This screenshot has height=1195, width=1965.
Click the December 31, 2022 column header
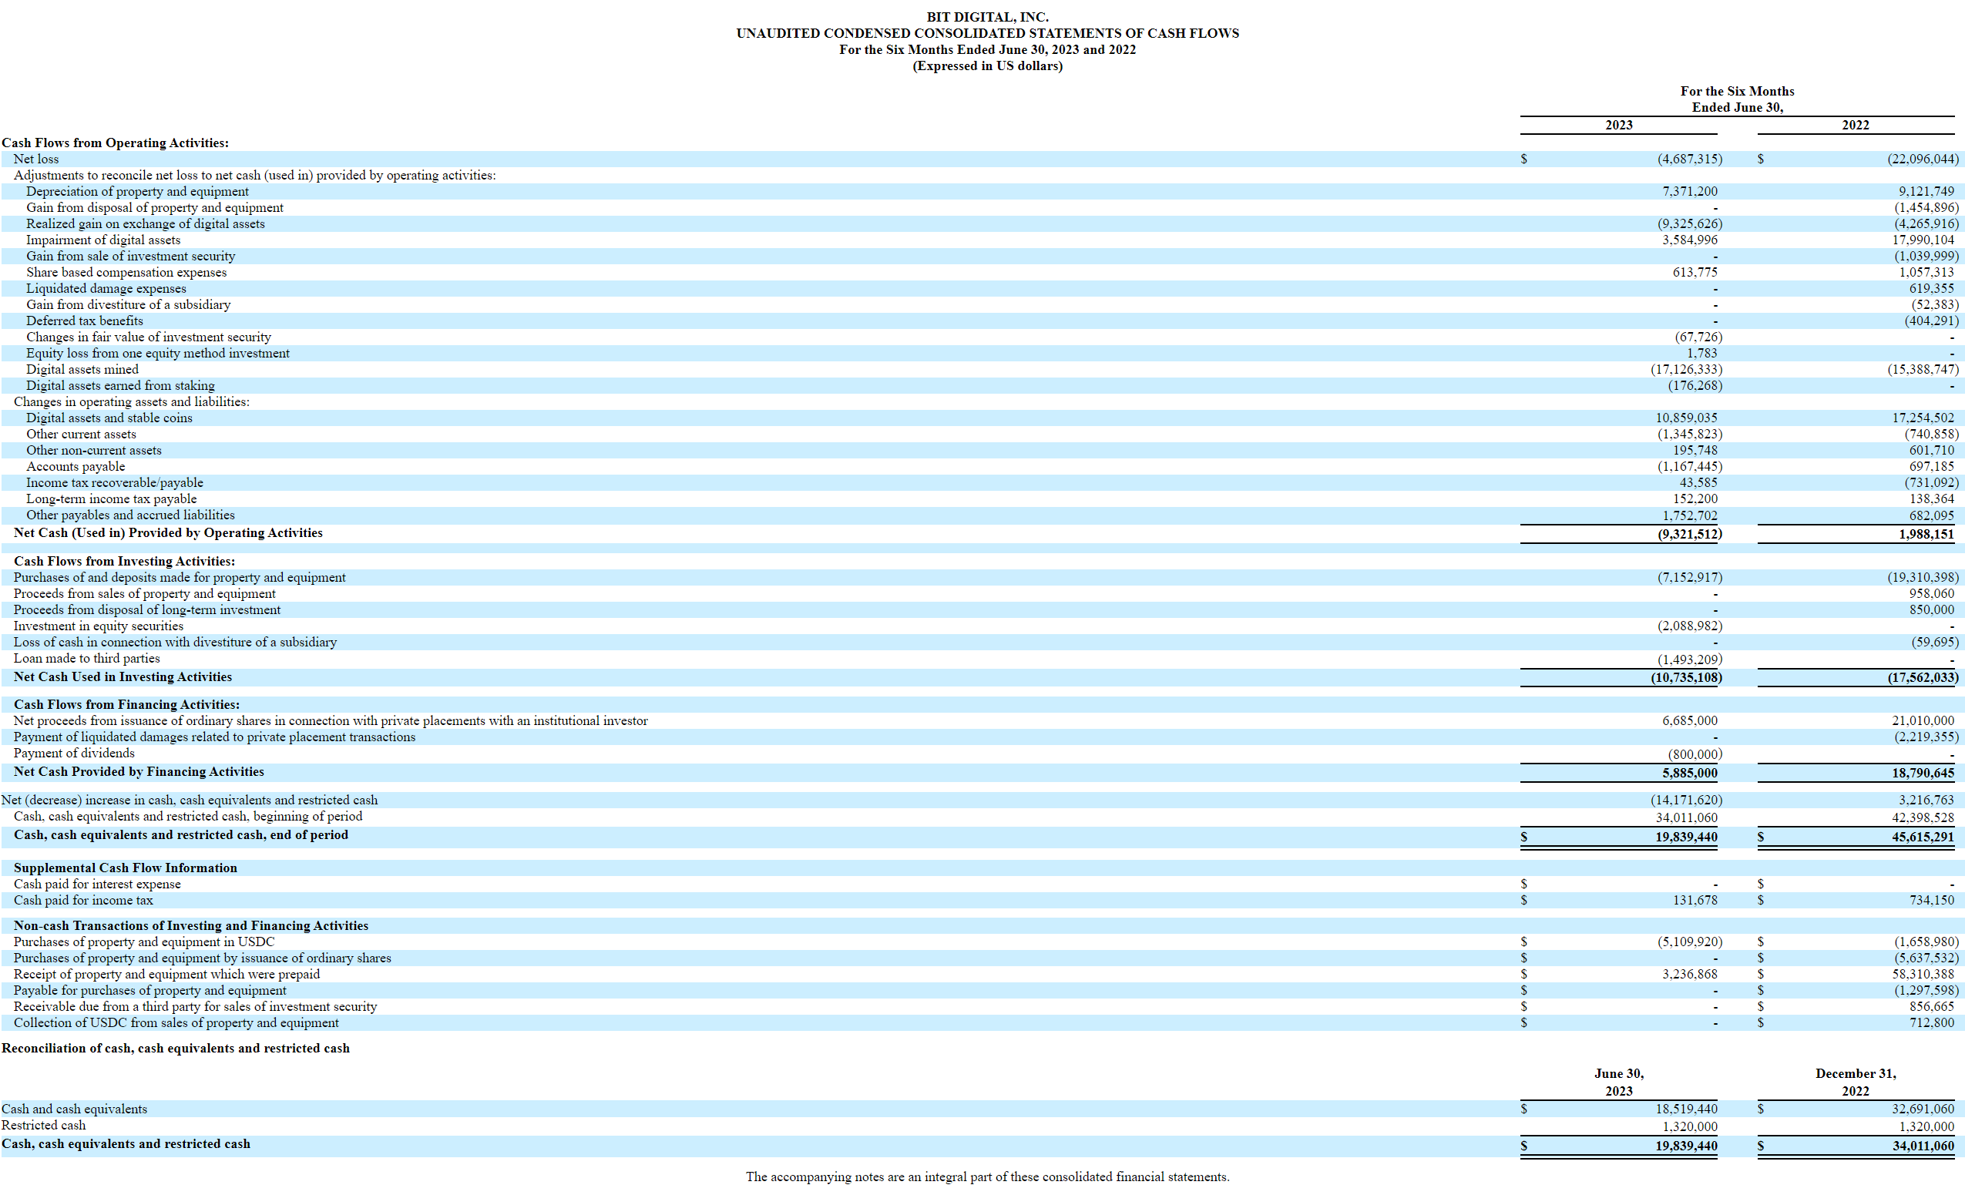(1856, 1082)
